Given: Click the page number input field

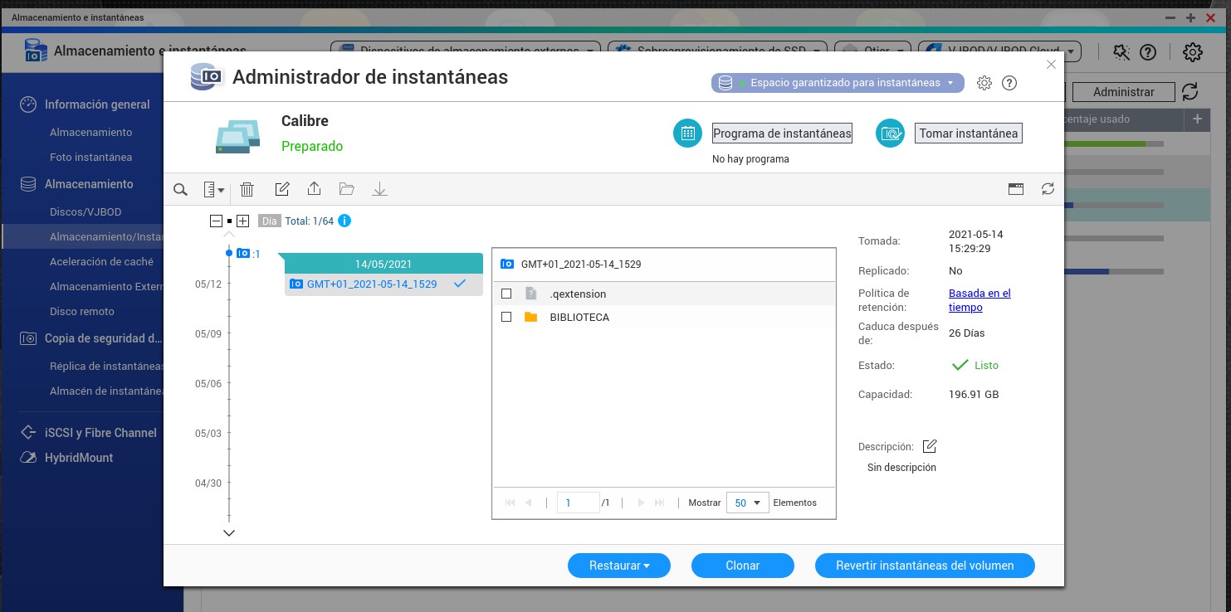Looking at the screenshot, I should [x=578, y=503].
